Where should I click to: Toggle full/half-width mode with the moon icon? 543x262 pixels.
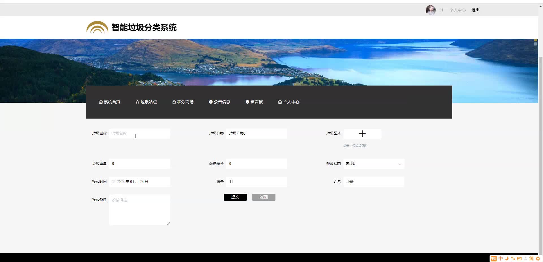point(507,258)
